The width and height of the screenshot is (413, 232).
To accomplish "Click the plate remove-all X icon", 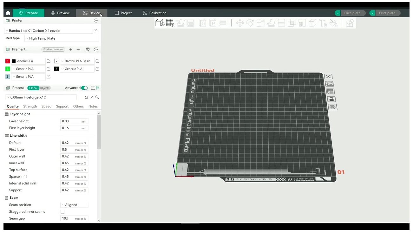I will click(328, 77).
